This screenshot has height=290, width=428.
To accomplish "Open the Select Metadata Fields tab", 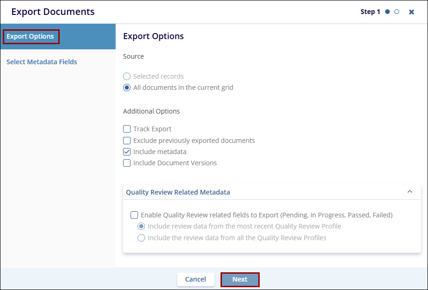I will click(x=42, y=62).
